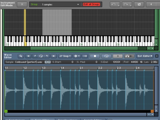Viewport: 160px width, 120px height.
Task: Open sample in Ext. Editor
Action: pyautogui.click(x=145, y=56)
